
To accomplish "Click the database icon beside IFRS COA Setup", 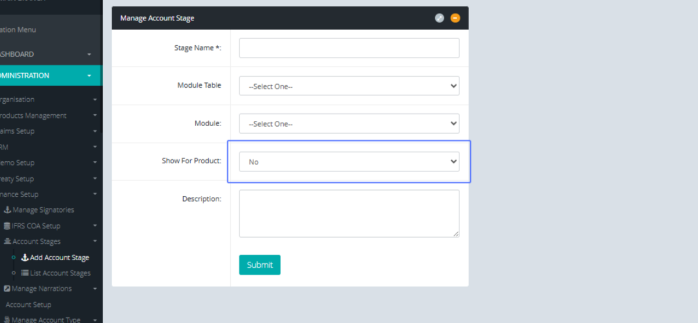I will (7, 226).
